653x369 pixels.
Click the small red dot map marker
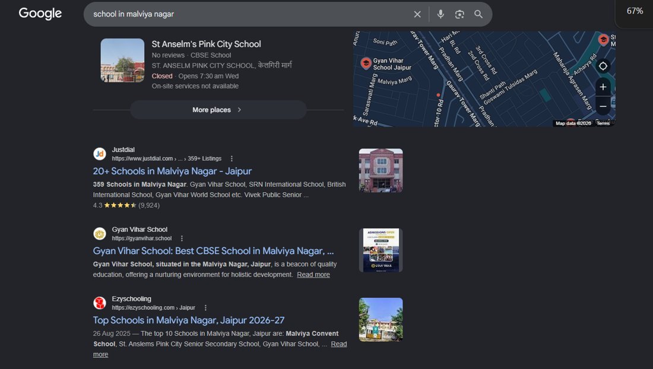[x=438, y=96]
